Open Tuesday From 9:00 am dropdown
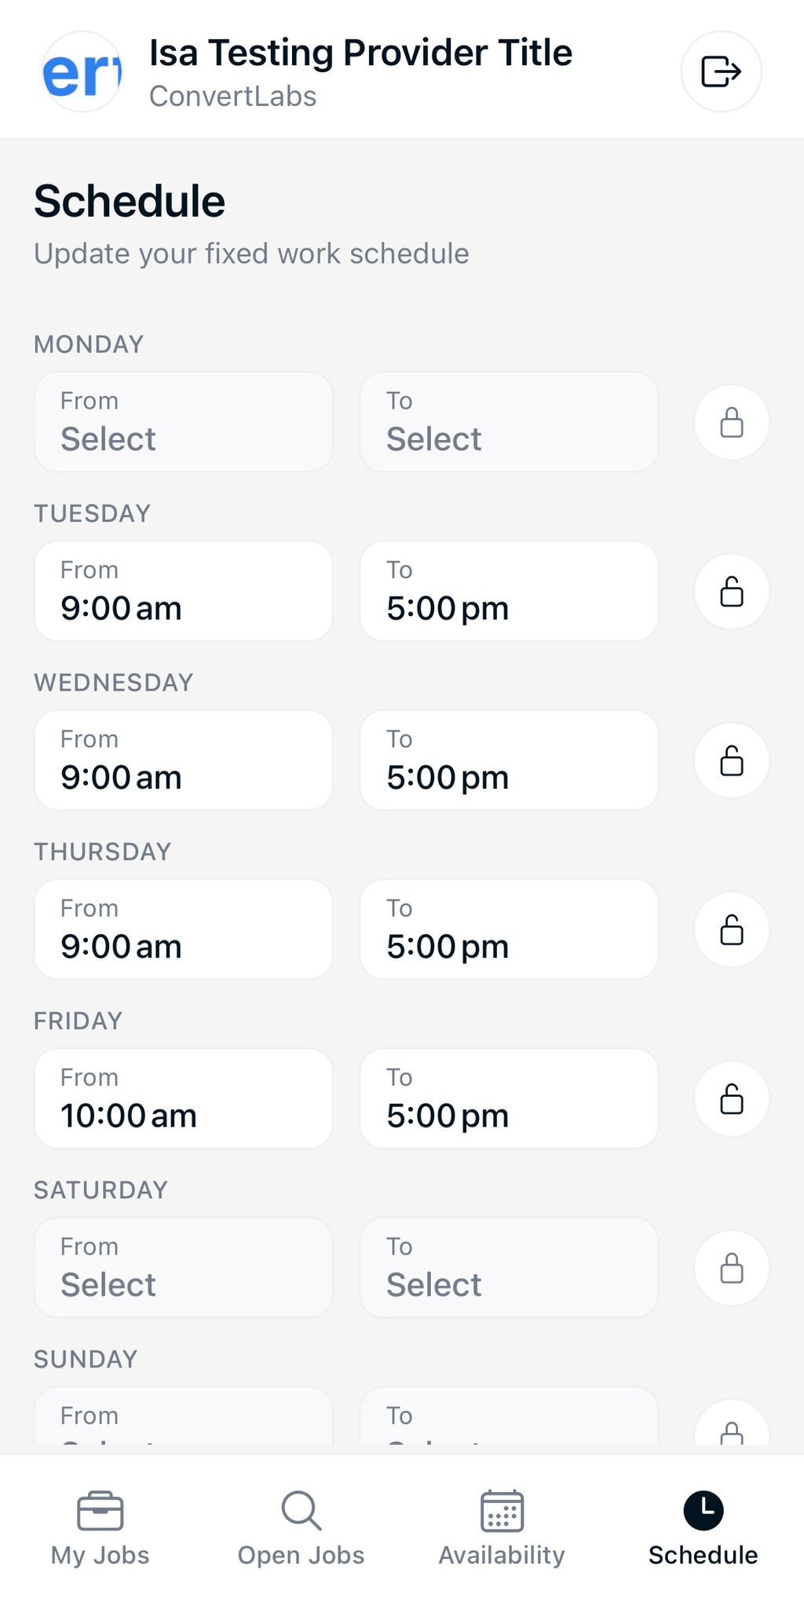 [x=183, y=592]
